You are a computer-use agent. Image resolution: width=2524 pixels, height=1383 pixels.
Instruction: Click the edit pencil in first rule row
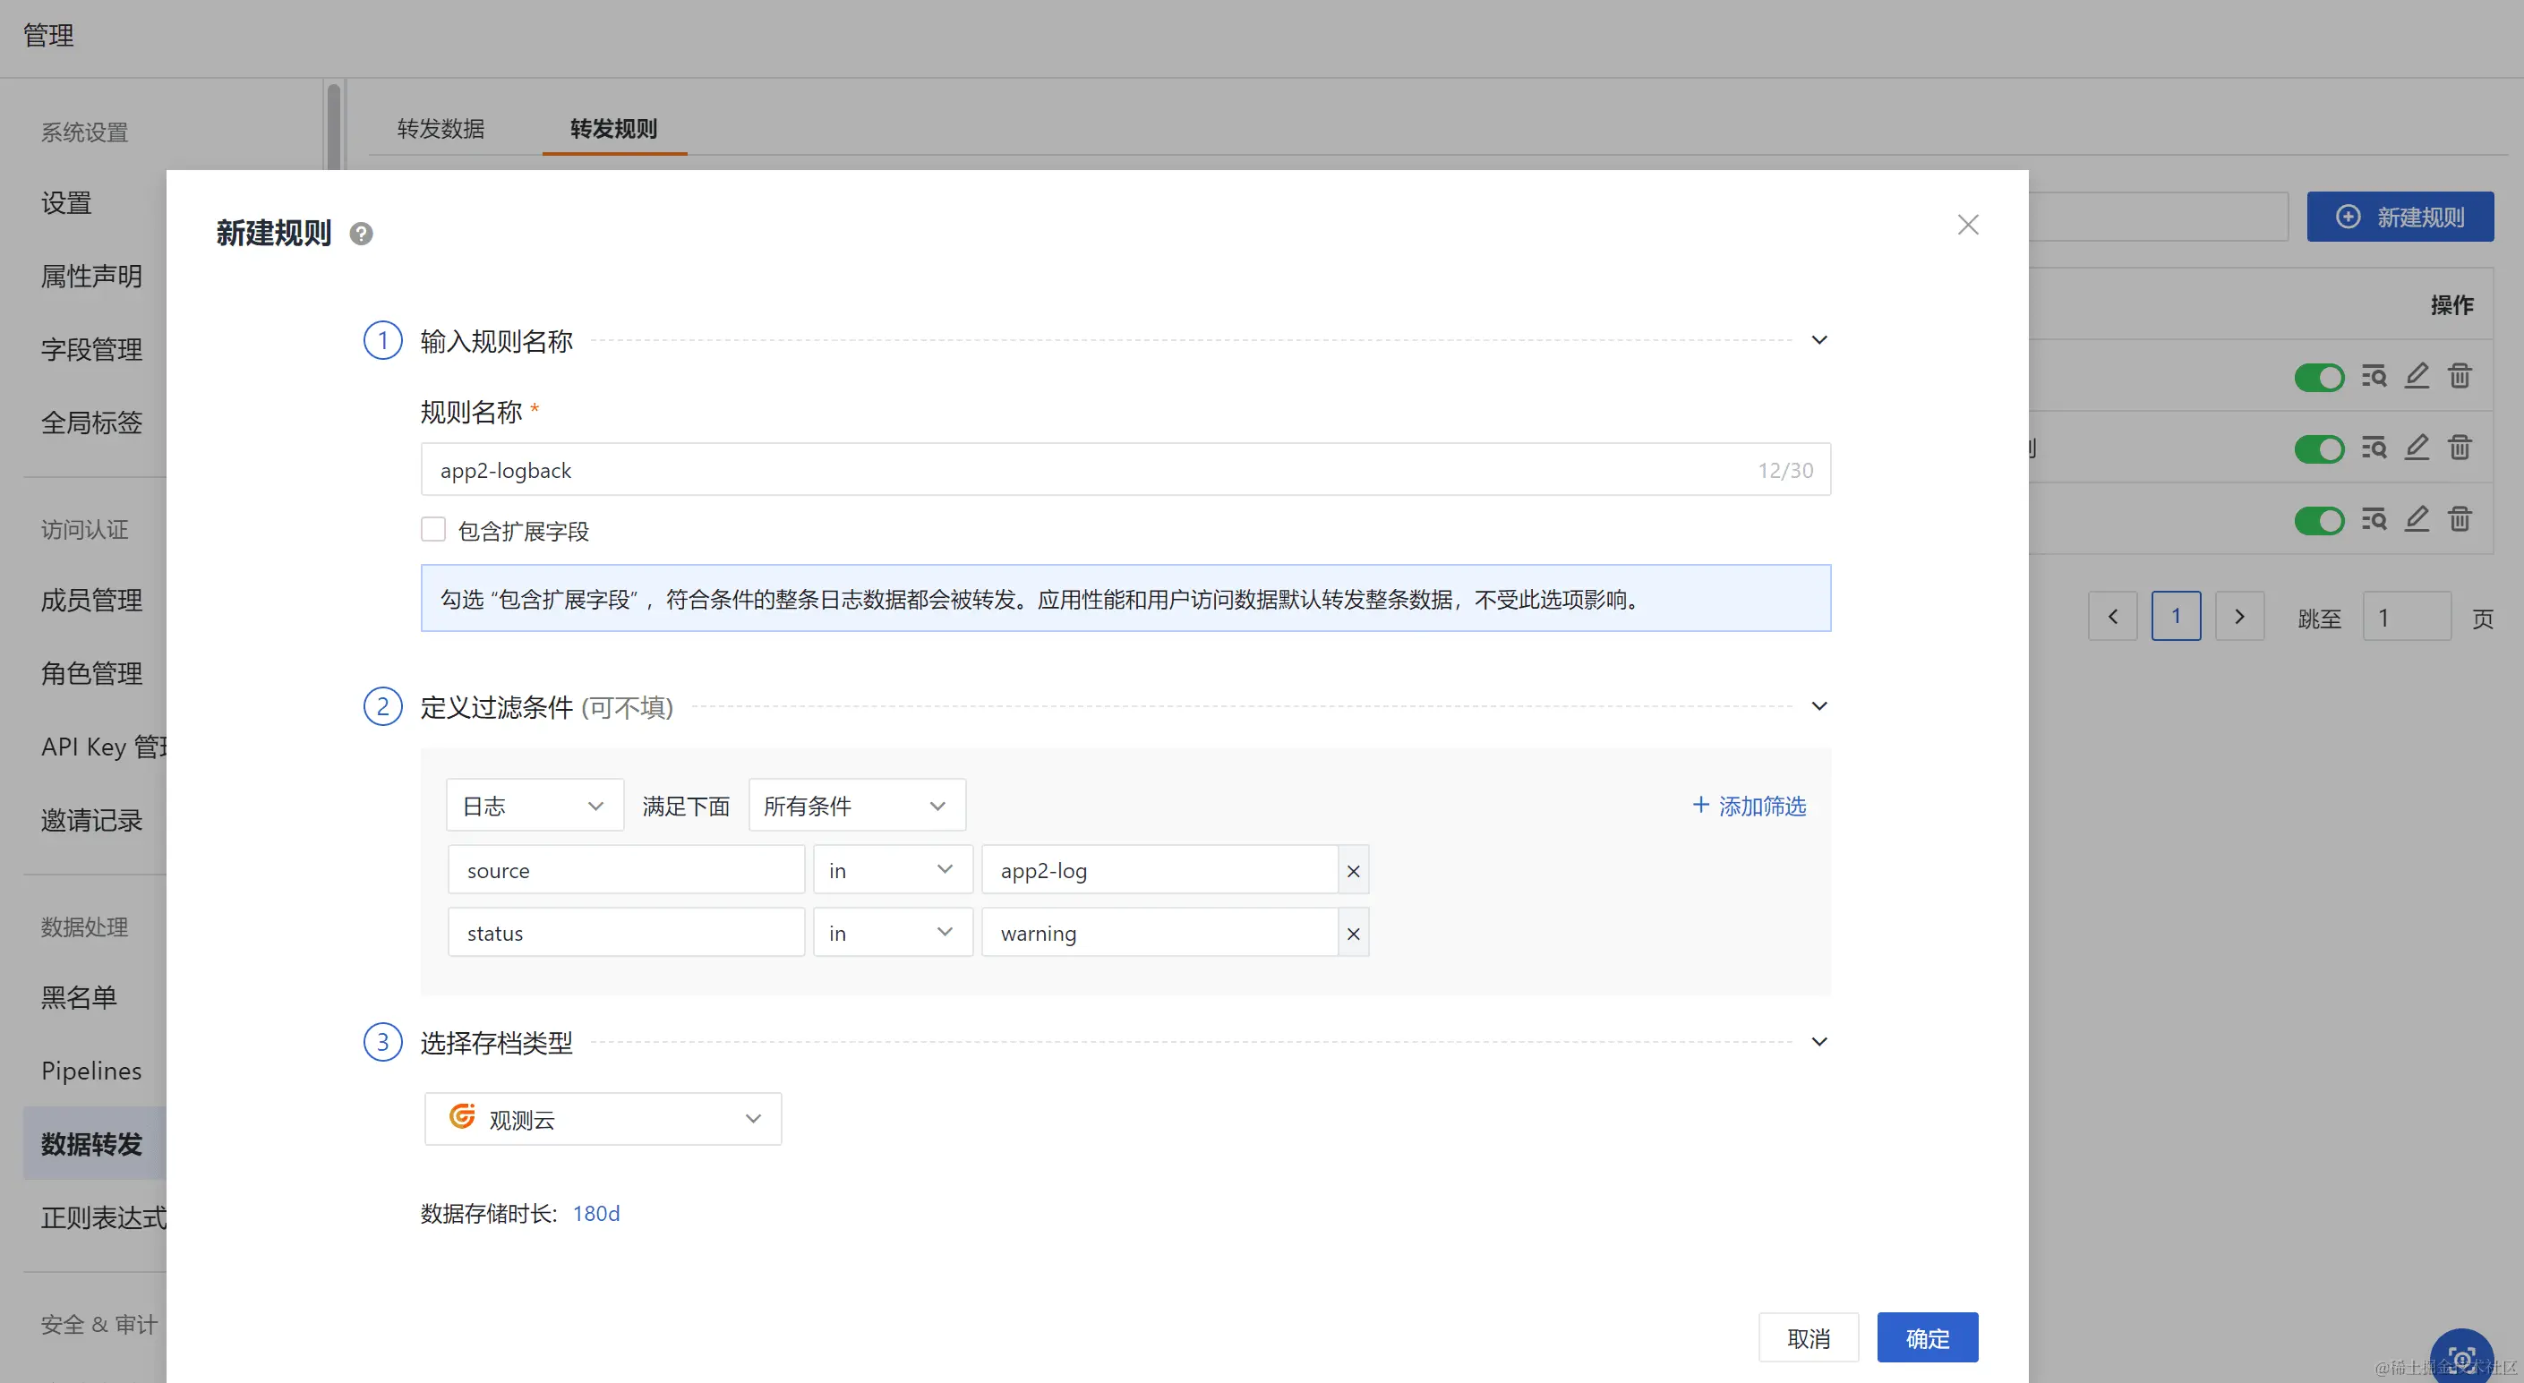click(x=2417, y=376)
